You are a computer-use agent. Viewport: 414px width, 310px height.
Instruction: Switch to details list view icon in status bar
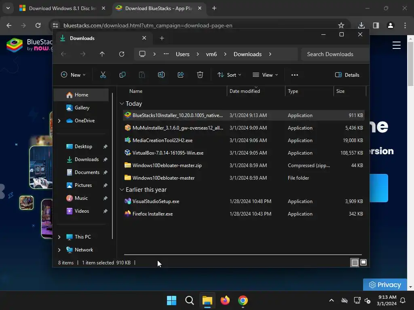pos(355,262)
